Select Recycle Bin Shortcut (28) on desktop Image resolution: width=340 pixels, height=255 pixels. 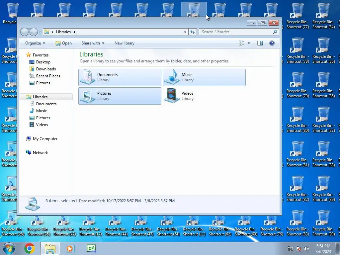(x=13, y=223)
